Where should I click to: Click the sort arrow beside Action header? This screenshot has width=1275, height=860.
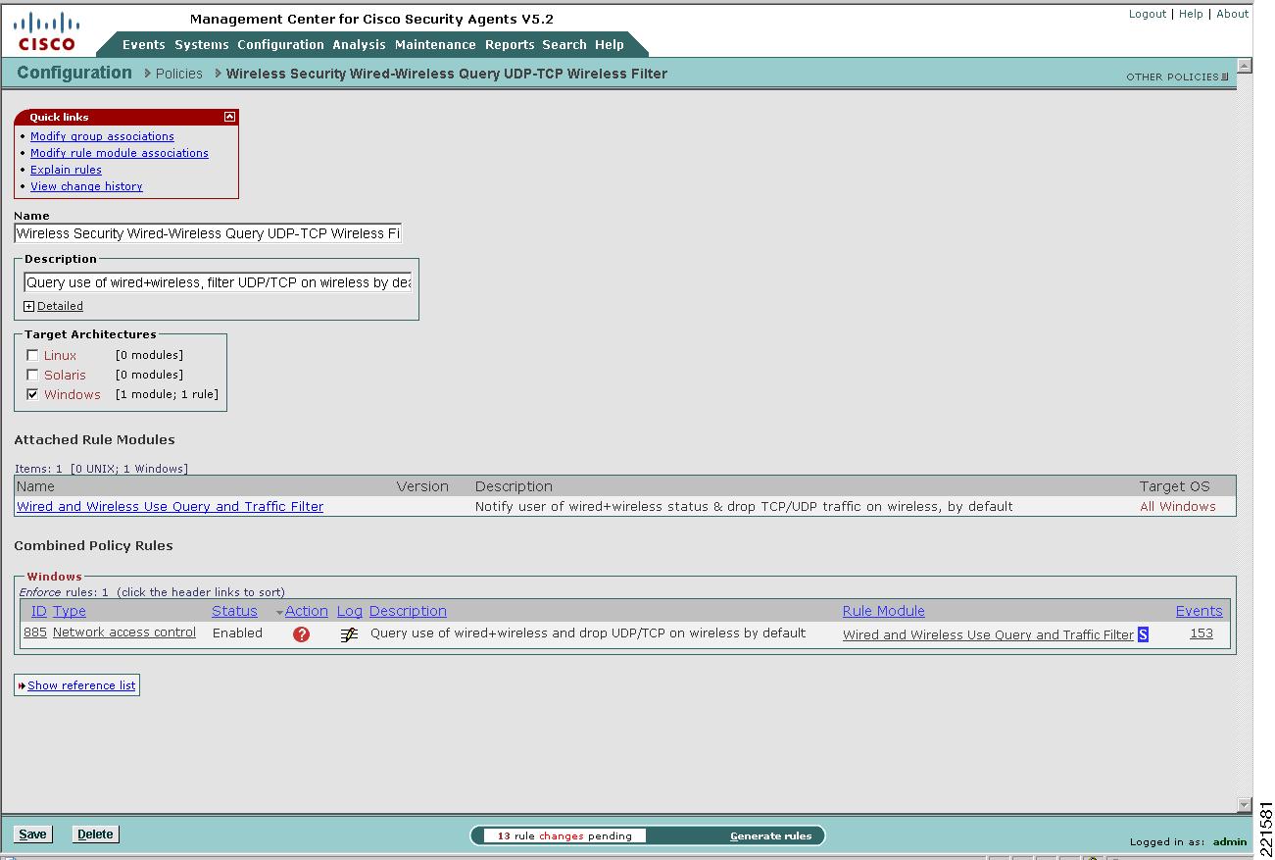[x=279, y=613]
